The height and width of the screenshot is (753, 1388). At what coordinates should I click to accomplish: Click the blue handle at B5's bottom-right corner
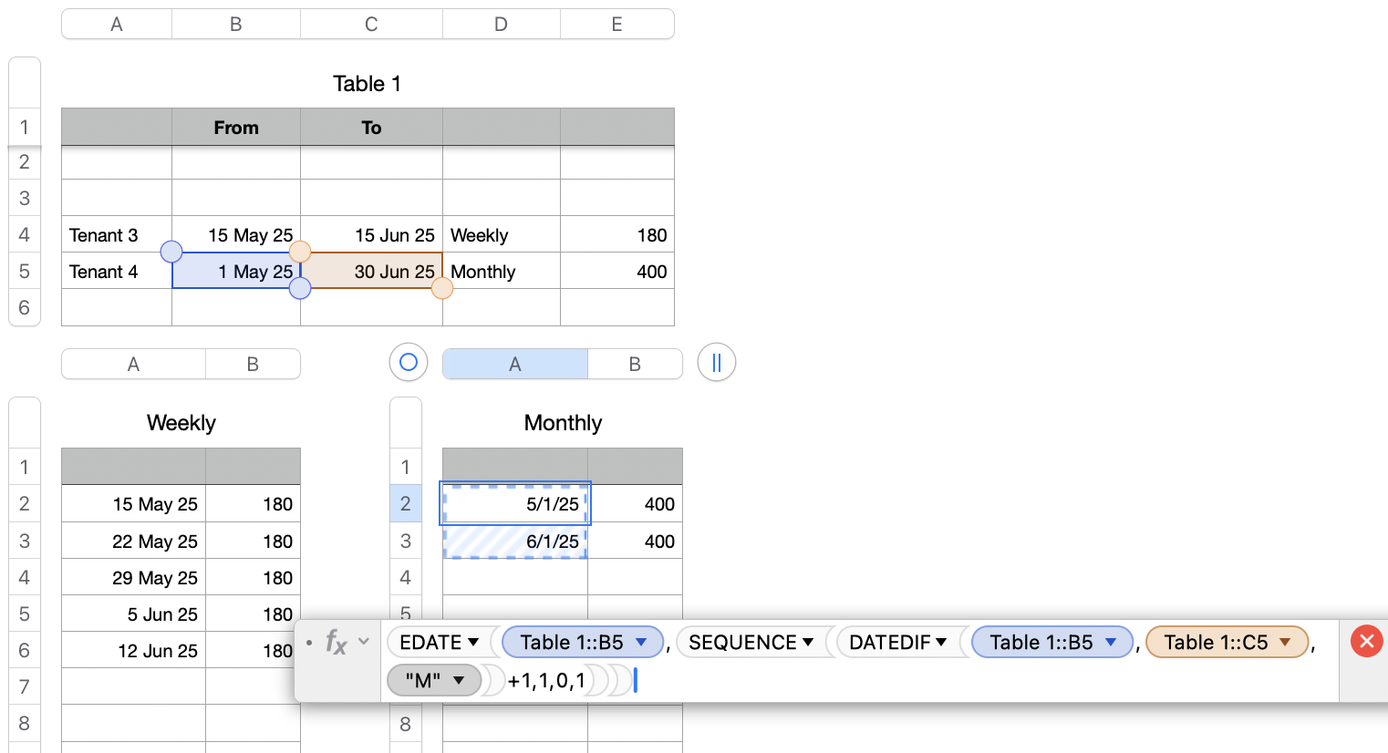[300, 289]
